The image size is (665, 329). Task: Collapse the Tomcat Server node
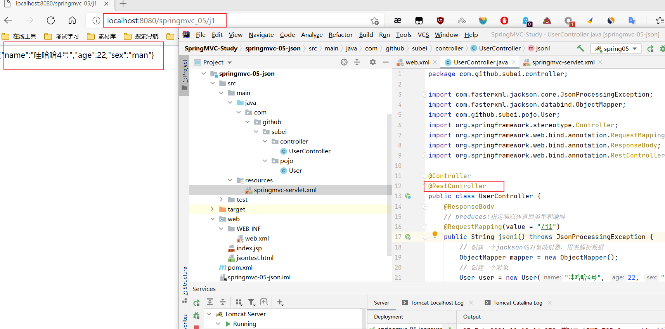(x=210, y=314)
